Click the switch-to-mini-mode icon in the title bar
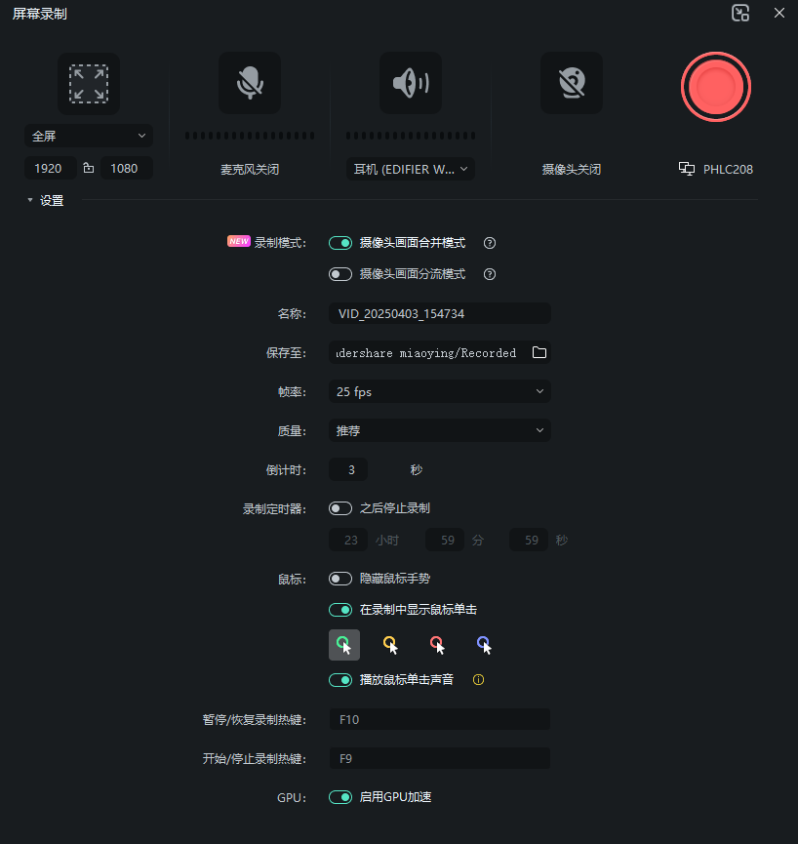Viewport: 798px width, 844px height. [740, 13]
